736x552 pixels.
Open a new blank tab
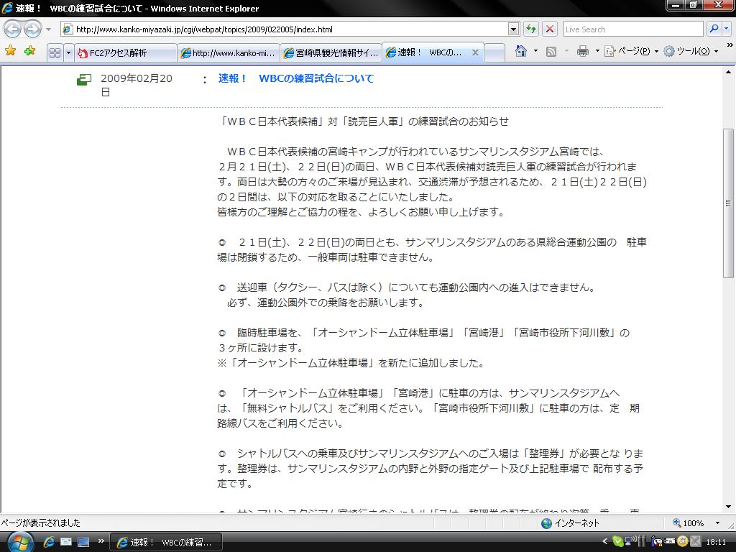tap(494, 52)
